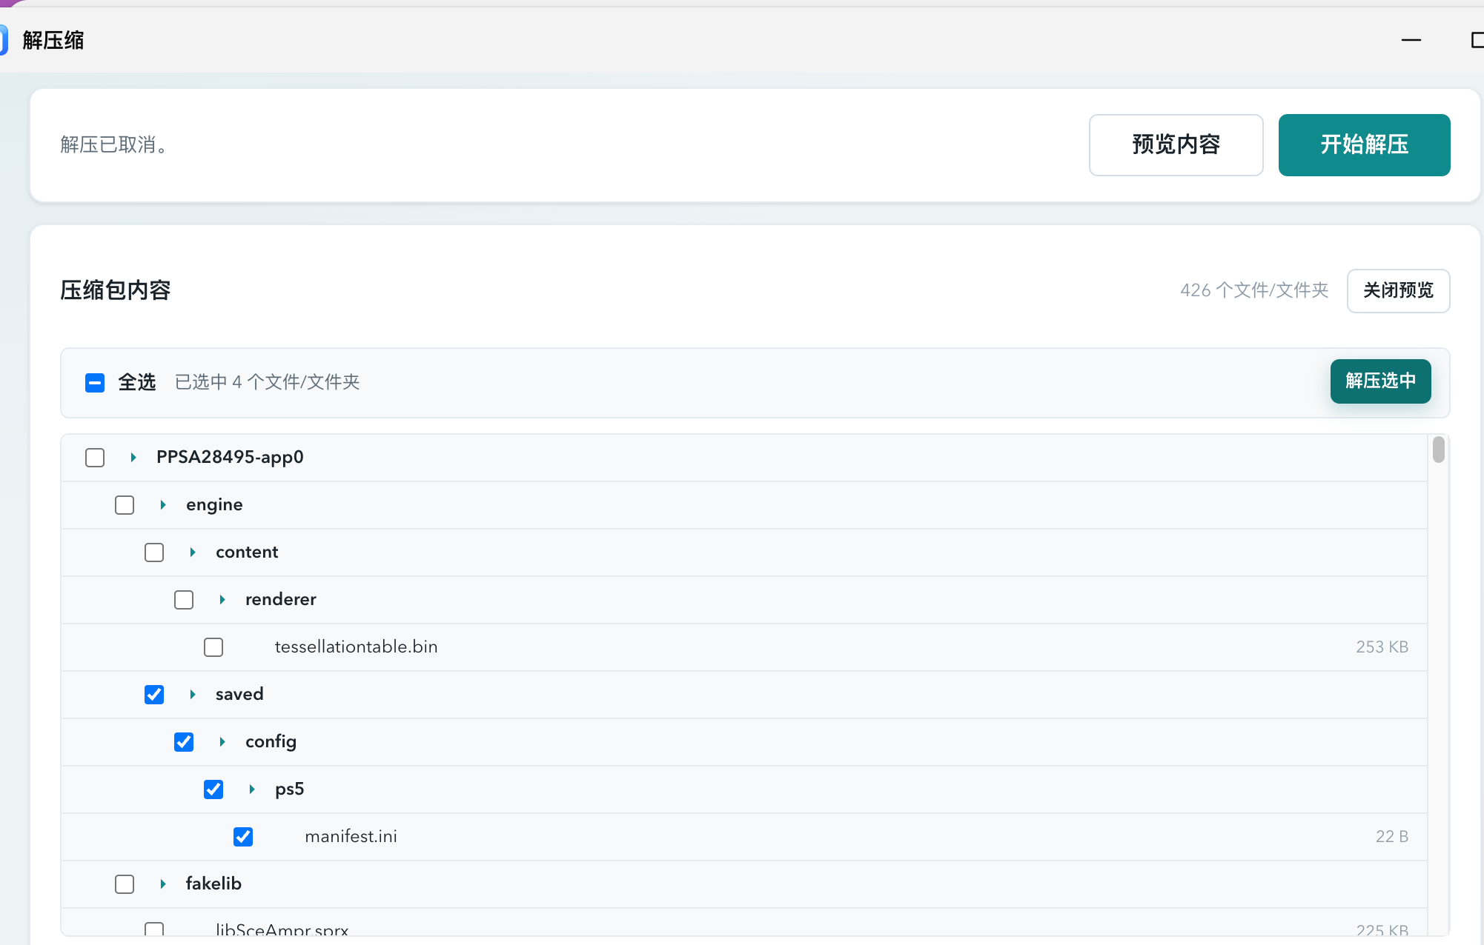Uncheck the saved folder checkbox

point(154,695)
